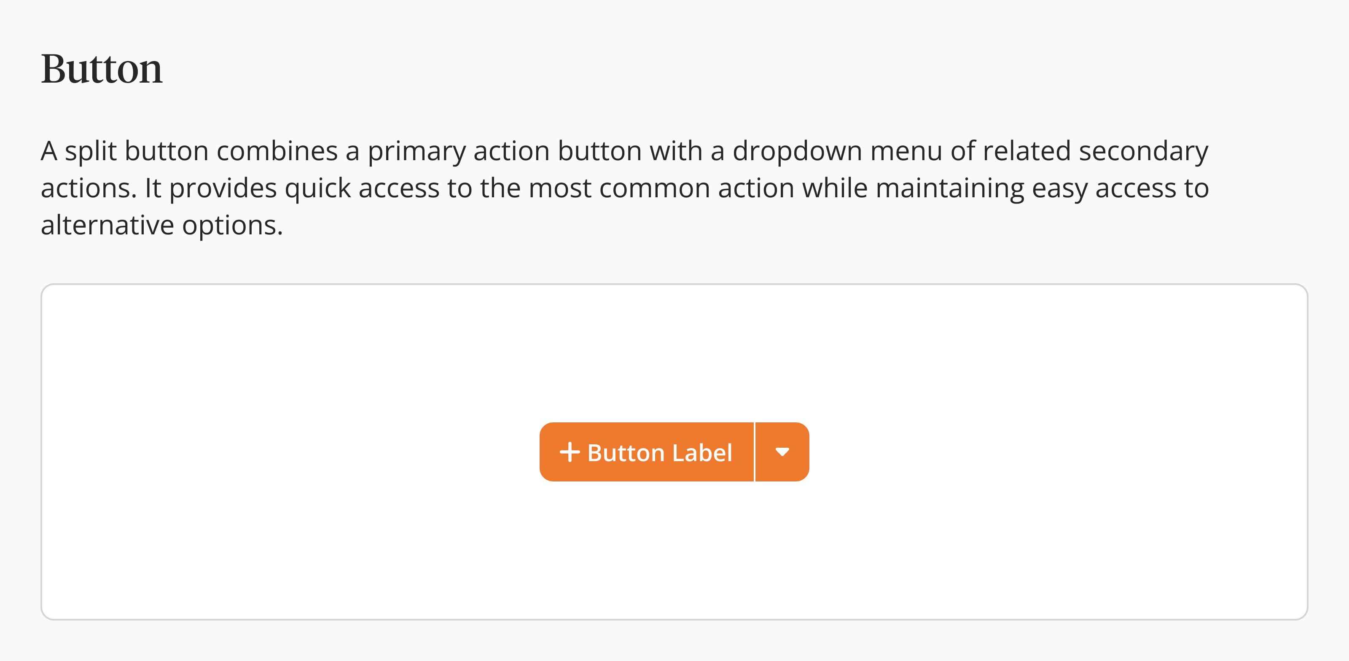Click the white divider between button halves
The height and width of the screenshot is (661, 1349).
pyautogui.click(x=754, y=452)
